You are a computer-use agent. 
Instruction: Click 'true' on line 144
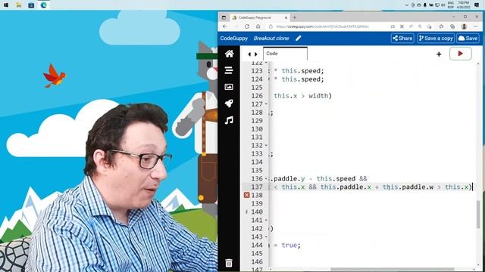pos(289,245)
